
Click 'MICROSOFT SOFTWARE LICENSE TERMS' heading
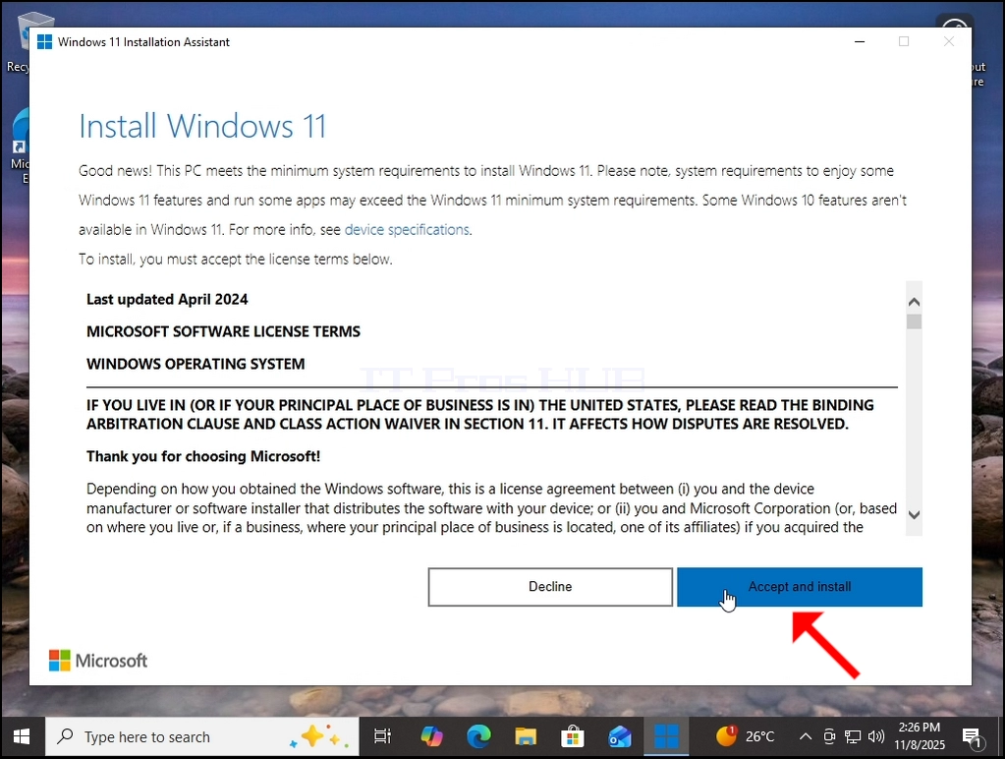224,331
